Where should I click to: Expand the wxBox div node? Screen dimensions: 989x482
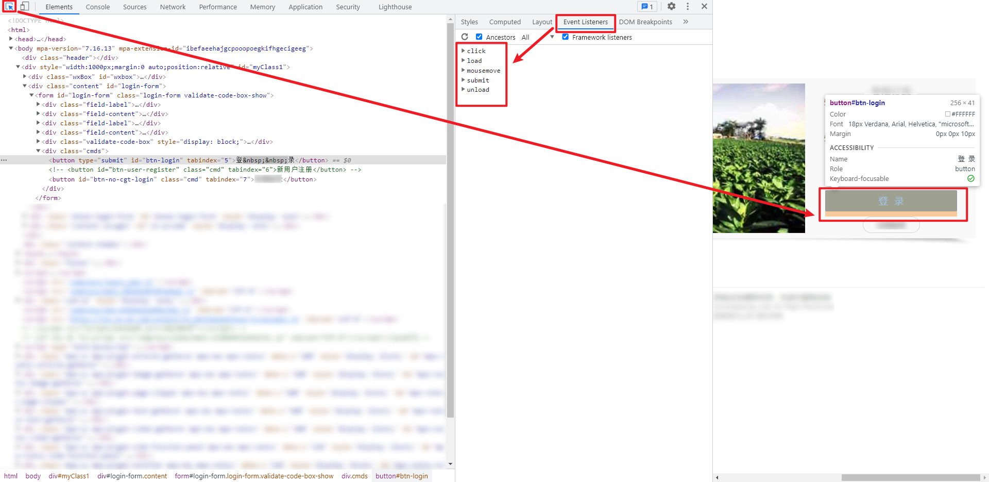point(24,77)
